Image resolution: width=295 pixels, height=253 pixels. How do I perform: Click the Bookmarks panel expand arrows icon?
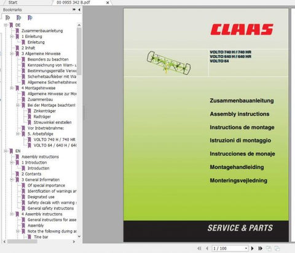pos(74,9)
